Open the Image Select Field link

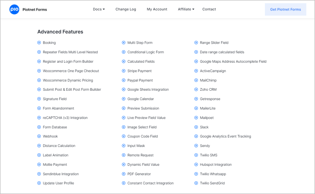click(x=142, y=127)
